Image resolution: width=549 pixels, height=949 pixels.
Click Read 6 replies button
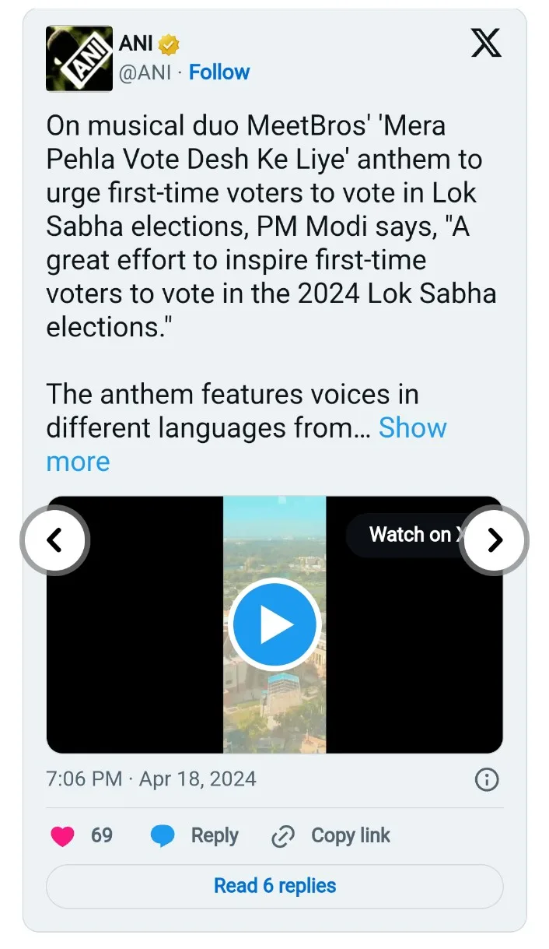coord(274,886)
